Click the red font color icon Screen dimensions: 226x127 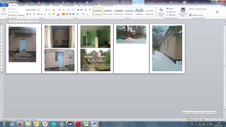(58, 14)
